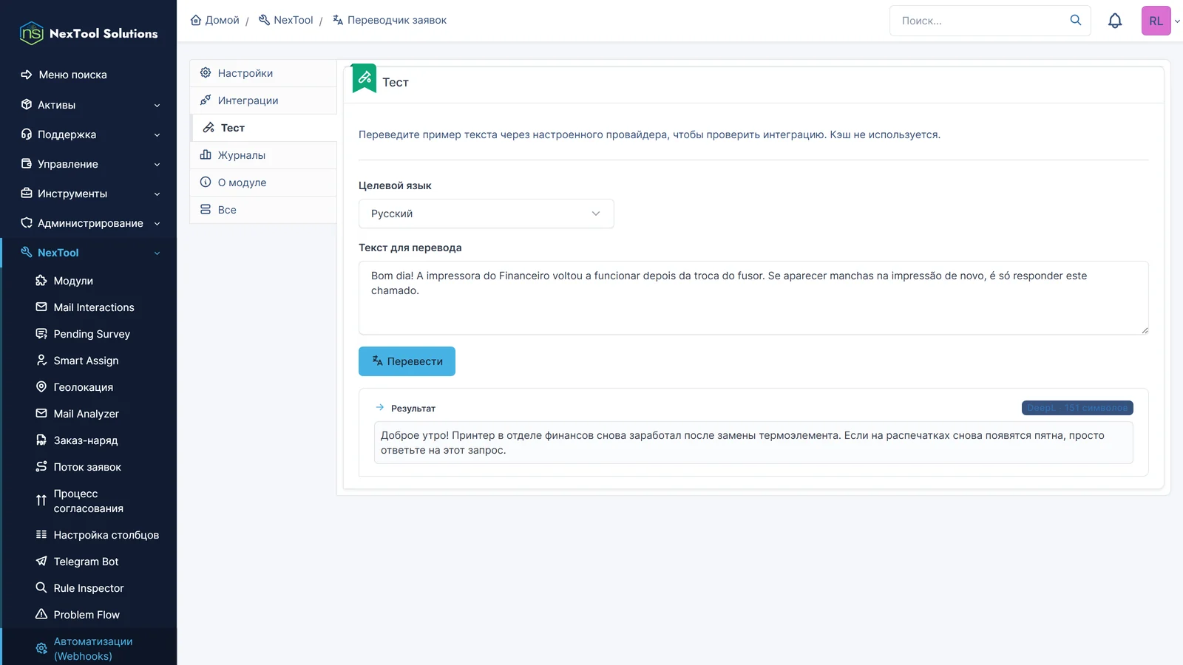This screenshot has width=1183, height=665.
Task: Expand the Управление sidebar menu
Action: click(x=89, y=164)
